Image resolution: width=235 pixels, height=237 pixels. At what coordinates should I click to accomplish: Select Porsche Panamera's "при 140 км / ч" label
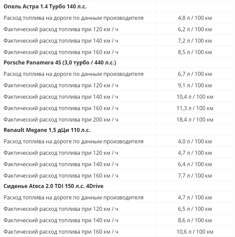tap(61, 97)
